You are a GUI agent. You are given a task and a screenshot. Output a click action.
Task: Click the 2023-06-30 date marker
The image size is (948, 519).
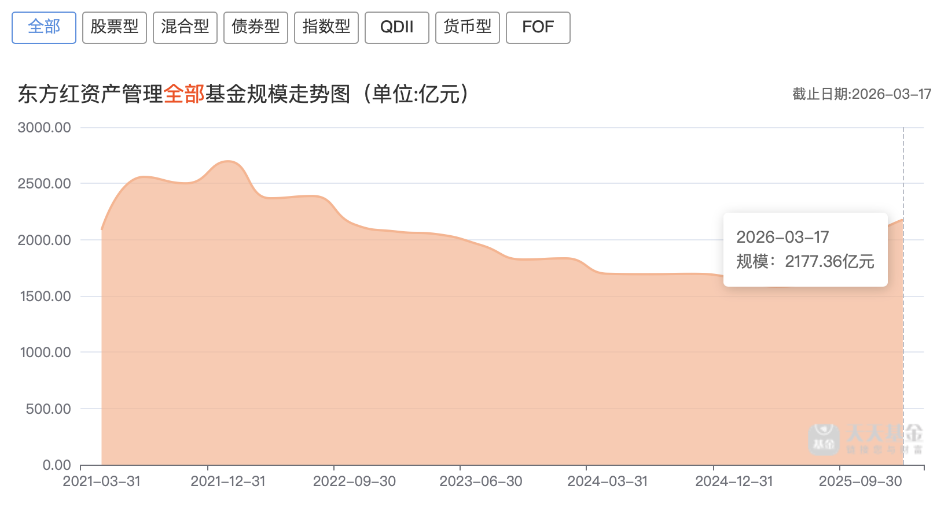click(x=481, y=481)
